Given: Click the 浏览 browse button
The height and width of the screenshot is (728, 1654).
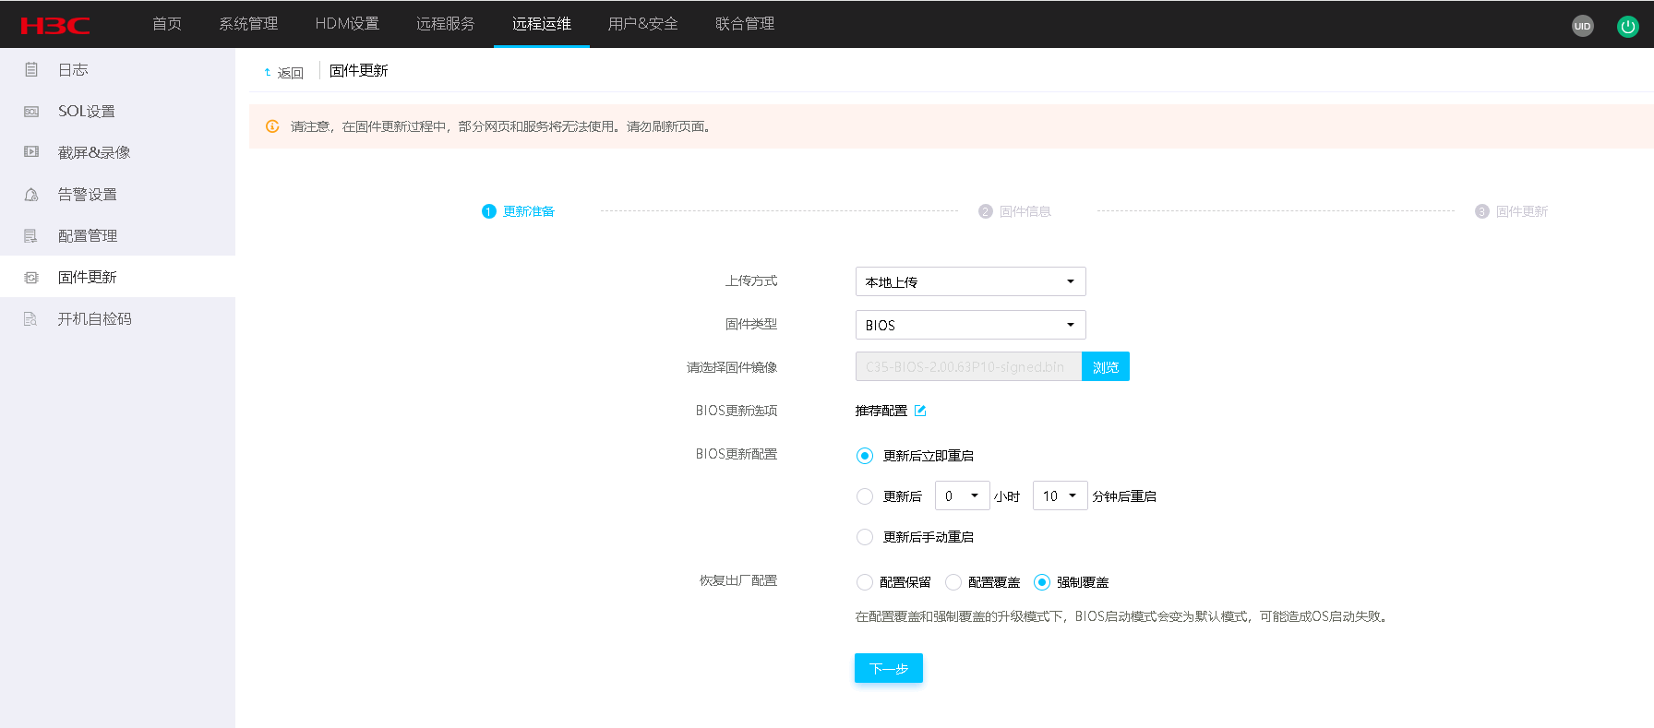Looking at the screenshot, I should [x=1105, y=367].
